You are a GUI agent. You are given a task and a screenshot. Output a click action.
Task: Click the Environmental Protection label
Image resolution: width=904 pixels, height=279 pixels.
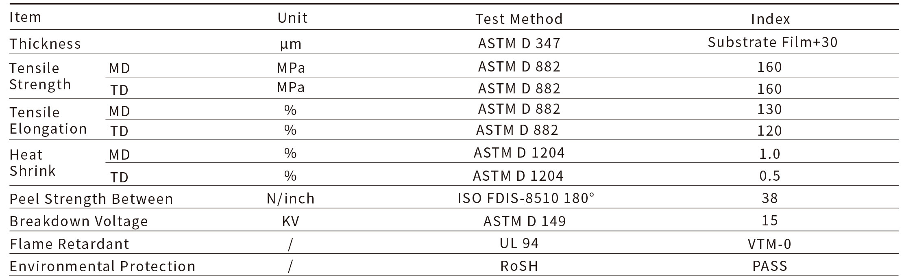tap(102, 266)
